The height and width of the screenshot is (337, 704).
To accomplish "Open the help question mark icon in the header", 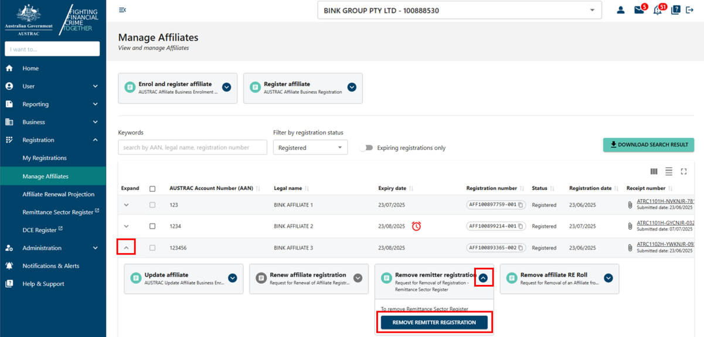I will click(675, 10).
